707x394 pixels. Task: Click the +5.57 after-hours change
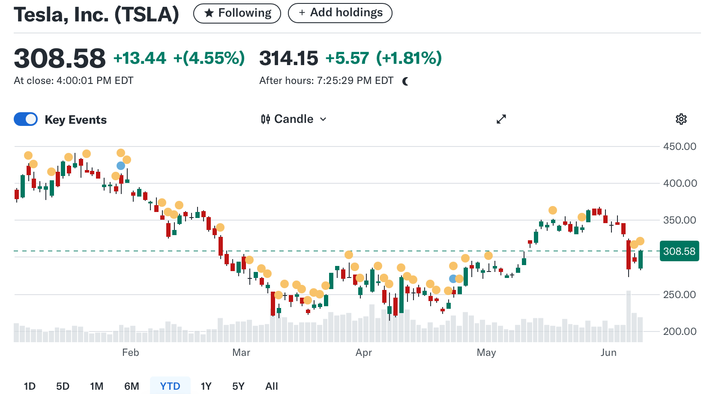pyautogui.click(x=348, y=58)
